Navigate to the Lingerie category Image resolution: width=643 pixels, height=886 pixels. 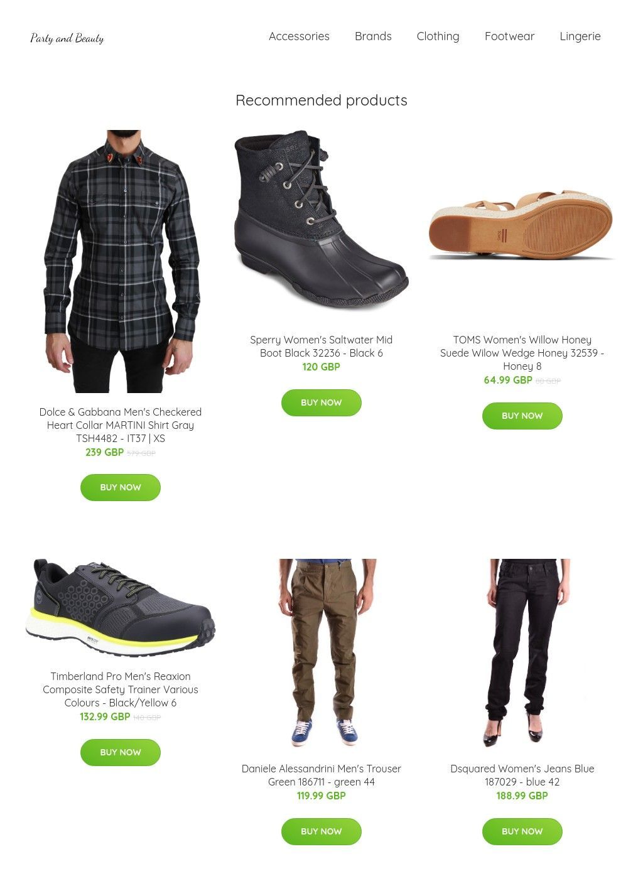click(x=580, y=36)
